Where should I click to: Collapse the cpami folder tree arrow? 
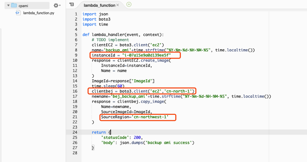coord(8,6)
